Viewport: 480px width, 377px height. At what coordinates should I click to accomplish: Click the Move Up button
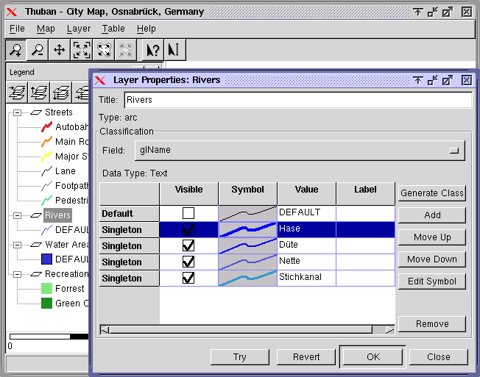point(432,237)
